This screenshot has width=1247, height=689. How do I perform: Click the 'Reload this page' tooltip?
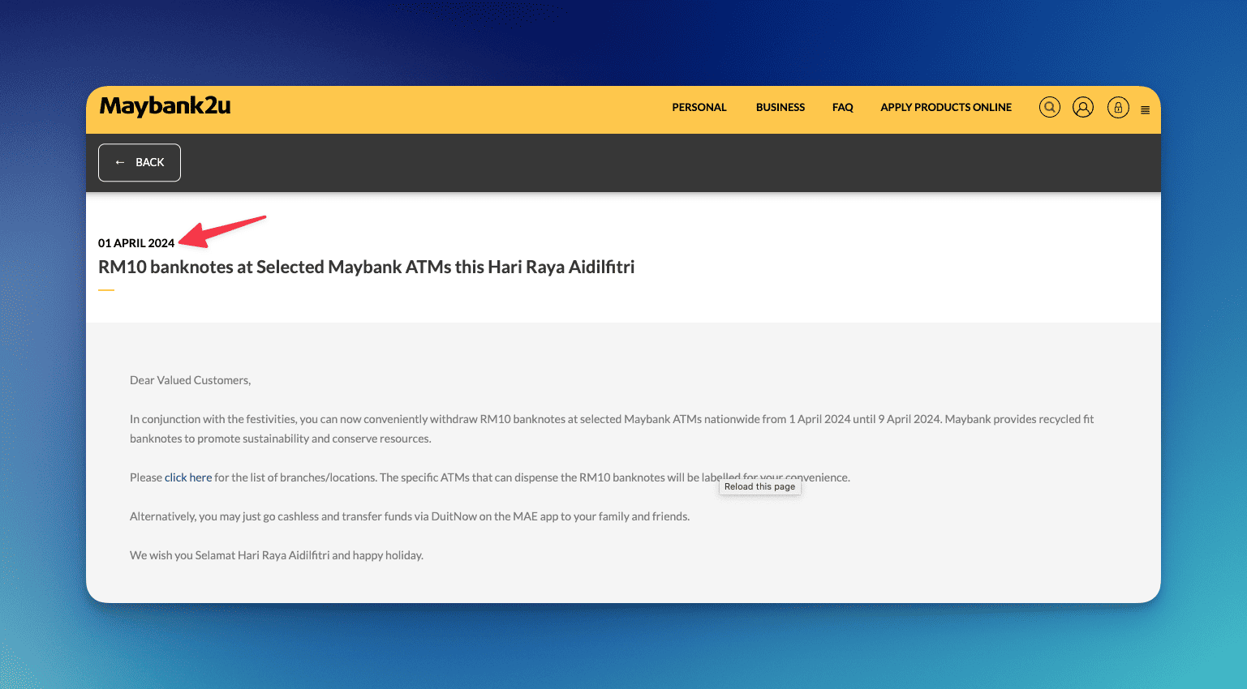tap(760, 486)
